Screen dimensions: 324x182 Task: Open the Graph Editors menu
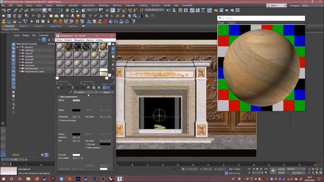click(89, 6)
